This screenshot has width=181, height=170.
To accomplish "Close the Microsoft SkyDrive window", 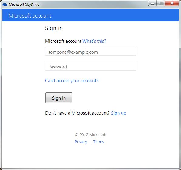I will pyautogui.click(x=172, y=3).
